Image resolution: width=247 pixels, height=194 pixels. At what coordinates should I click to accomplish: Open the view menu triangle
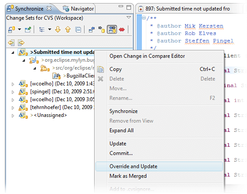[129, 18]
